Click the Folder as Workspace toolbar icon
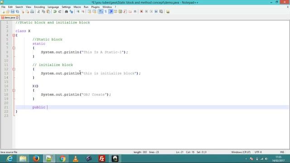 click(130, 12)
